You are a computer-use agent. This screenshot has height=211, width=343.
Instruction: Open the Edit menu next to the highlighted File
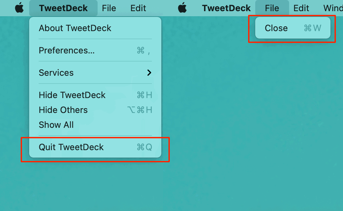tap(301, 8)
